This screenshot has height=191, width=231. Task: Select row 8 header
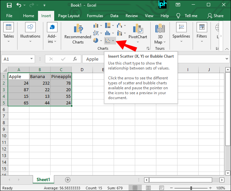click(x=4, y=123)
